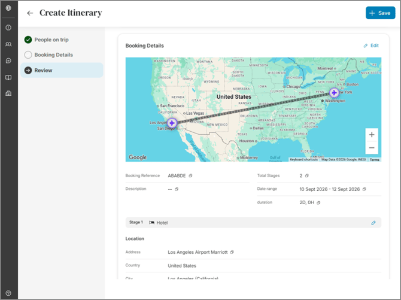This screenshot has height=300, width=401.
Task: Save the itinerary
Action: pyautogui.click(x=380, y=13)
